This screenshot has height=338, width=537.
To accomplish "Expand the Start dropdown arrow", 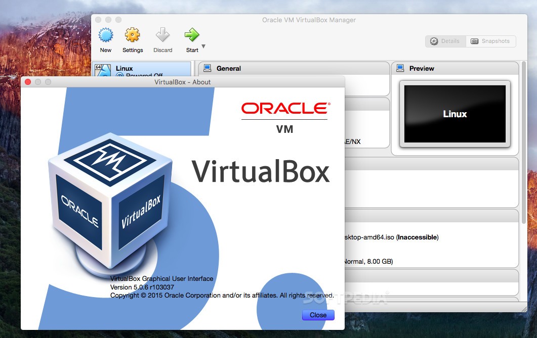I will pyautogui.click(x=203, y=46).
